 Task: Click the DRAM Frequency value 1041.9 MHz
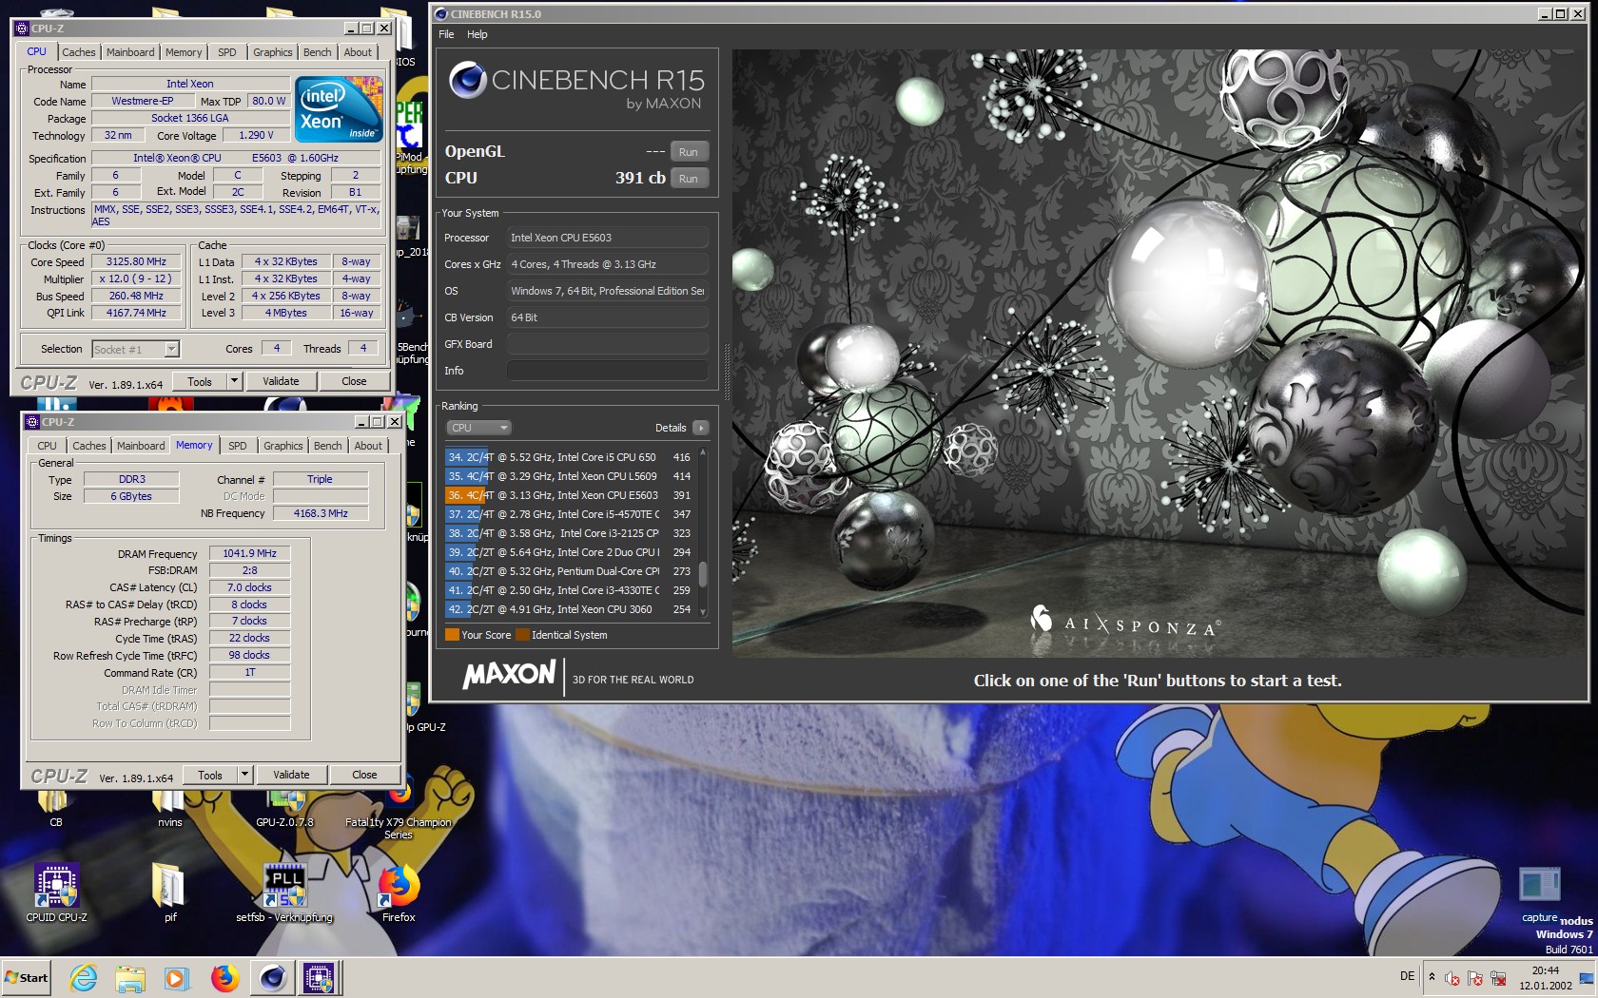click(249, 553)
